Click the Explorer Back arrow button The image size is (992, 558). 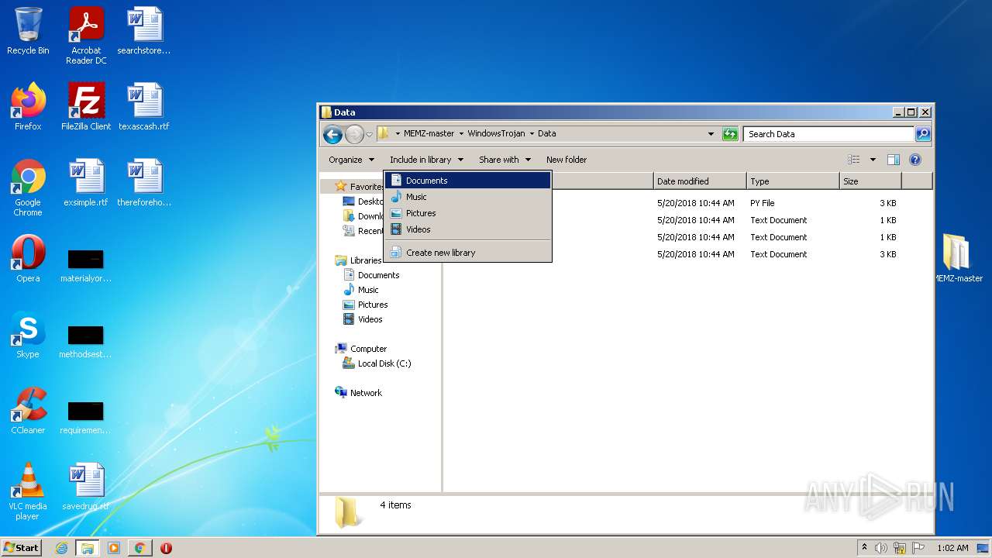pos(332,134)
